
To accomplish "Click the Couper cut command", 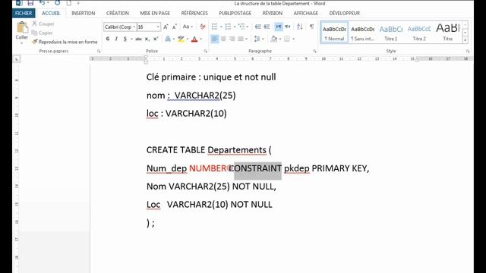I will (x=43, y=24).
